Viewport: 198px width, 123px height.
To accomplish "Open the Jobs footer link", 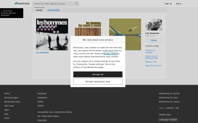I will pyautogui.click(x=6, y=114).
